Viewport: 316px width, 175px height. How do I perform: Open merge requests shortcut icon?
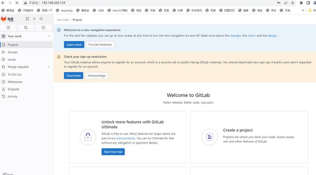(26, 28)
